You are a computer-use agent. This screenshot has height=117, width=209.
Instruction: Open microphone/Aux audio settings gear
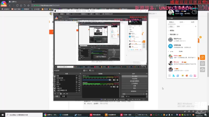point(117,80)
